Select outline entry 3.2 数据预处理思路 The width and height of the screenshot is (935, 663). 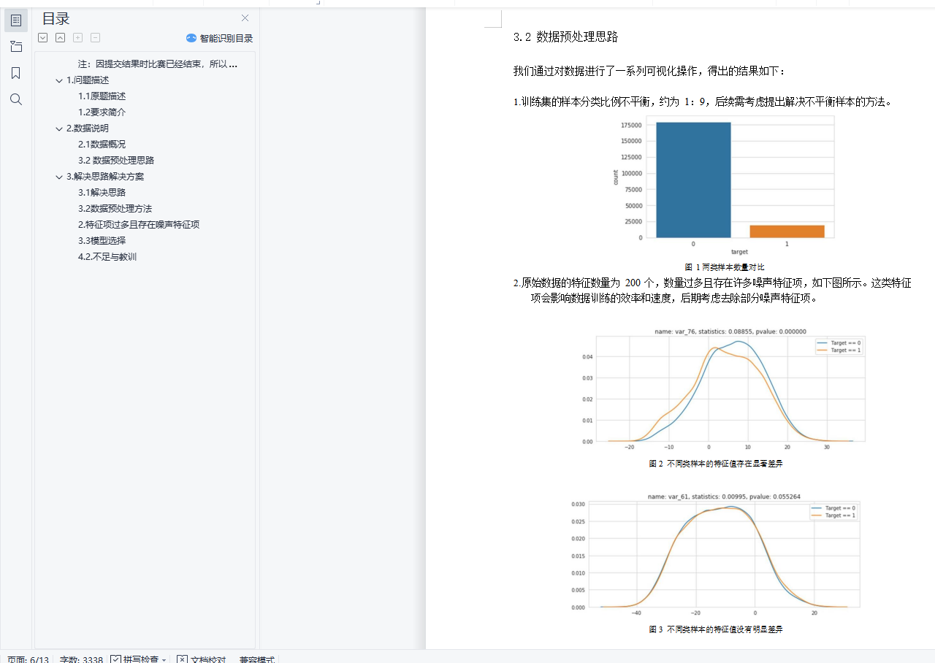116,161
